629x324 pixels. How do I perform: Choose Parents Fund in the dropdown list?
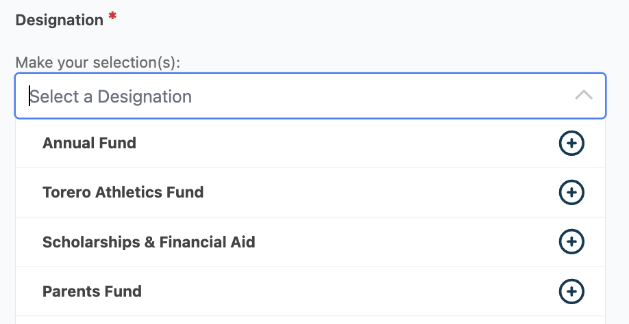(x=92, y=291)
